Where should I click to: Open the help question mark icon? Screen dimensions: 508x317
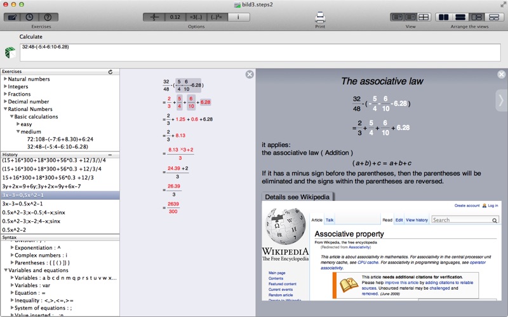tap(48, 17)
